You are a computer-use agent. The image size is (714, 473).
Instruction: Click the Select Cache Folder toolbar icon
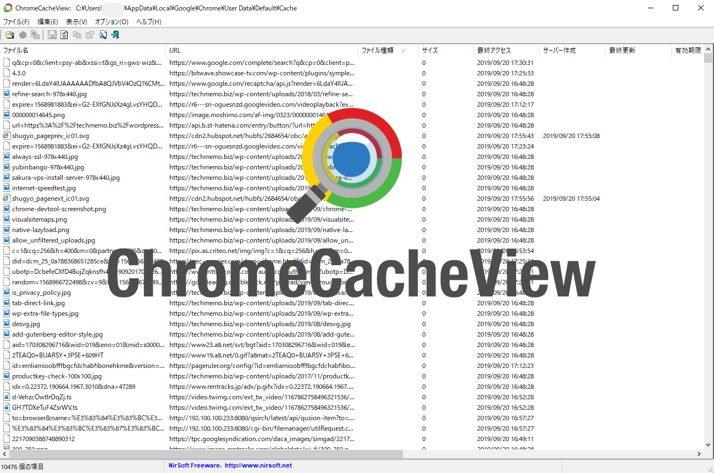(9, 35)
